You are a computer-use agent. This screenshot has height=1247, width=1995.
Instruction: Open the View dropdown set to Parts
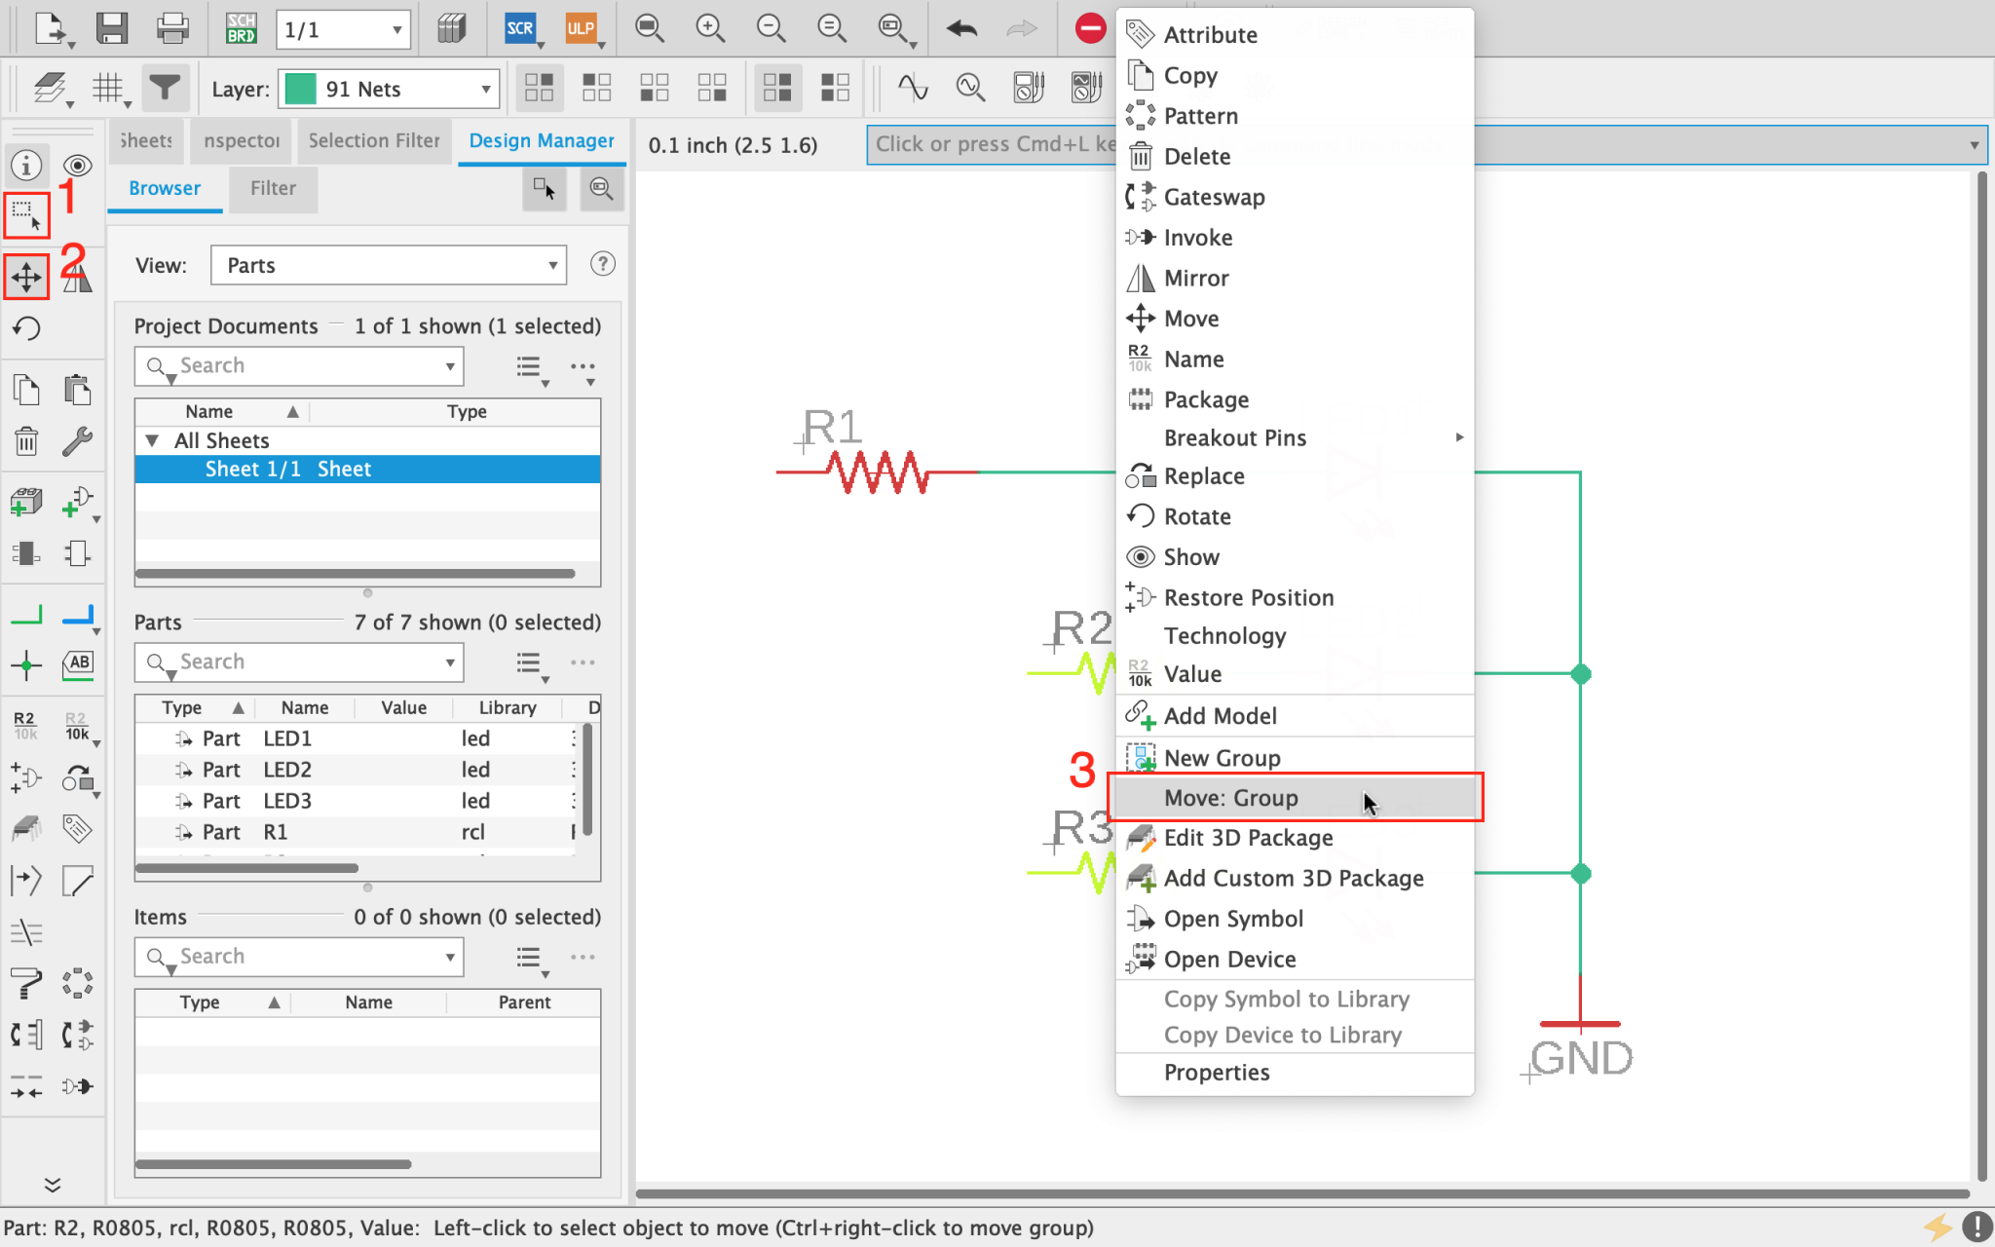point(388,265)
